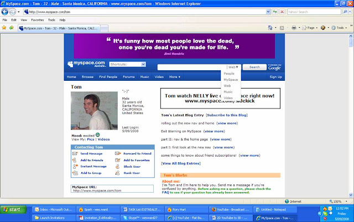Open the File menu
Image resolution: width=354 pixels, height=222 pixels.
[5, 20]
